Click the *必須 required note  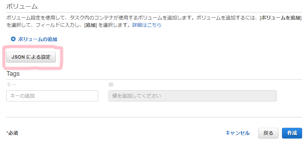(12, 133)
